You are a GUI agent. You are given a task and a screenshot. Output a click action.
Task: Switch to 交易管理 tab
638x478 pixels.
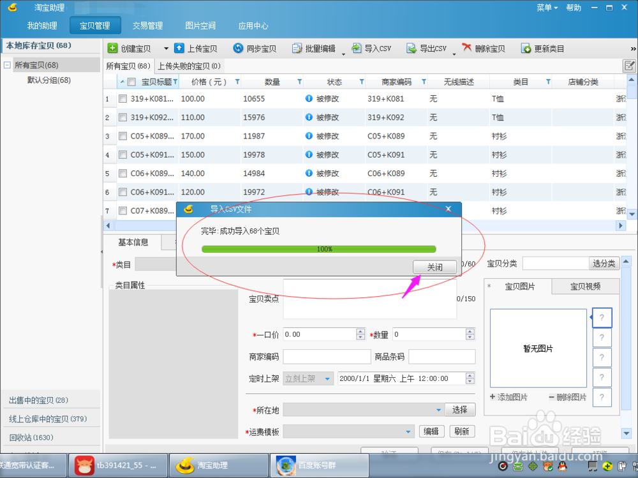tap(148, 26)
